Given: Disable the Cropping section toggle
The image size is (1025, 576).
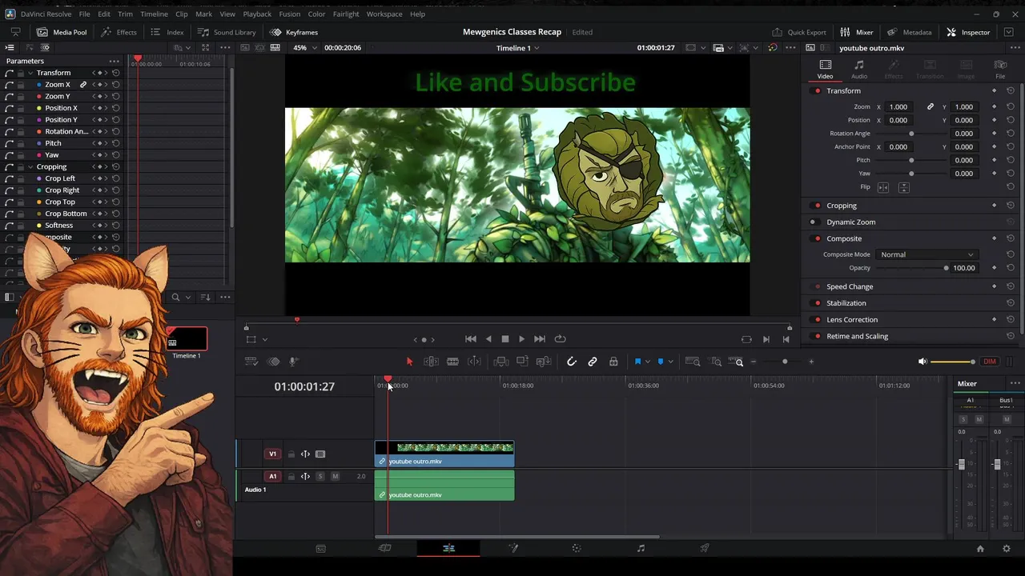Looking at the screenshot, I should [x=817, y=206].
